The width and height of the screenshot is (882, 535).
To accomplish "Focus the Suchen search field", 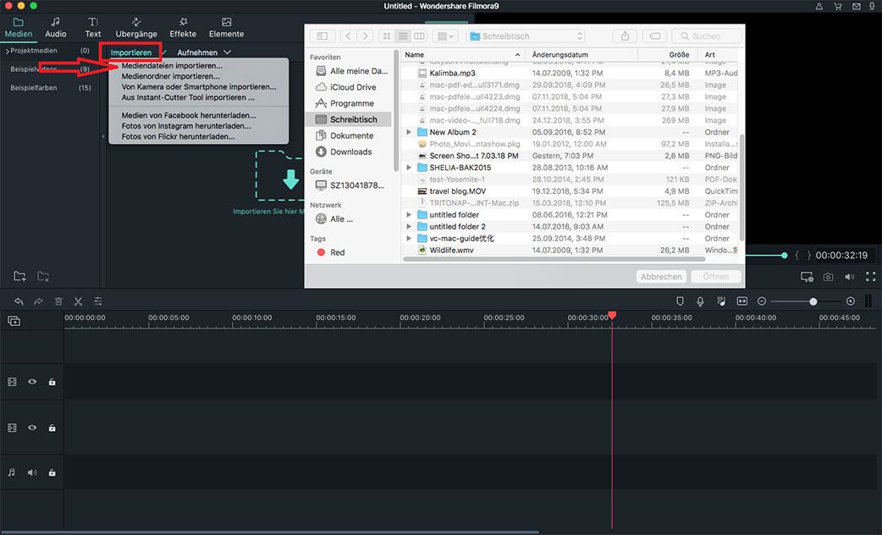I will click(707, 36).
